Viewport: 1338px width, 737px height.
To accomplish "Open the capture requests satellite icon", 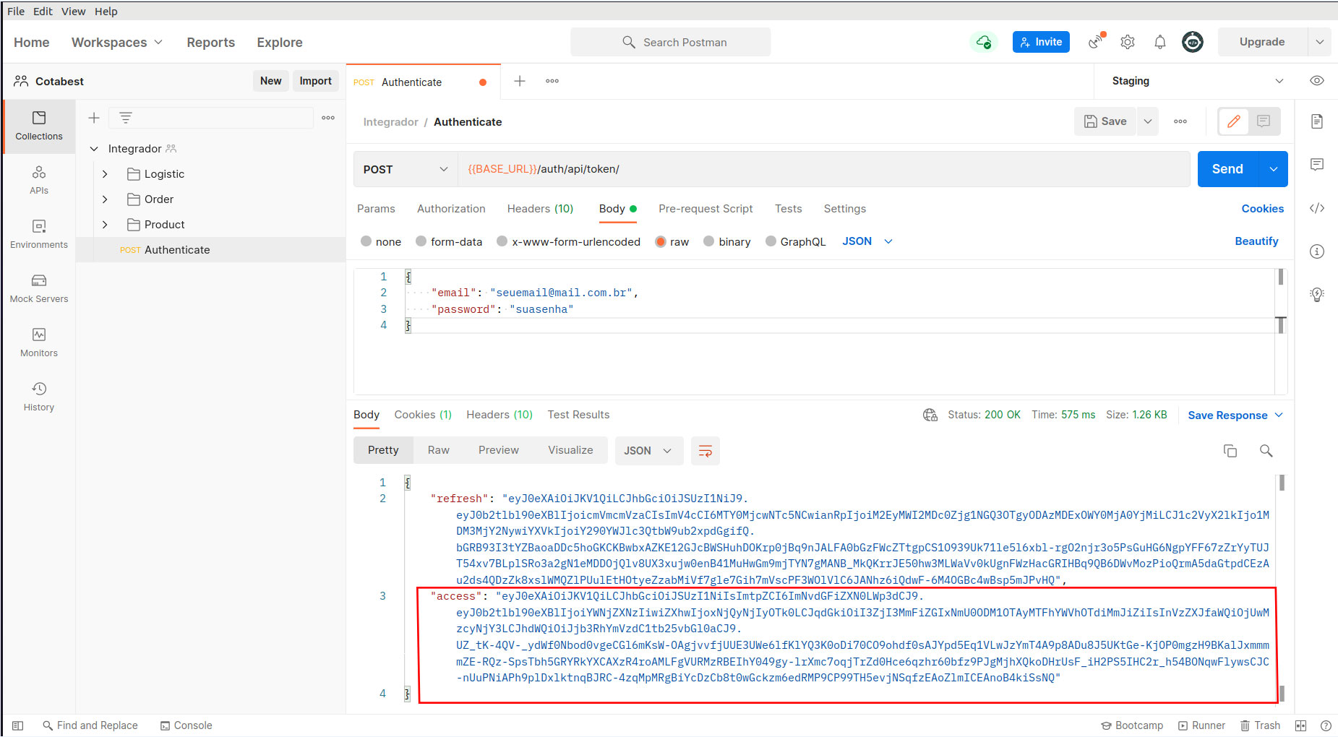I will click(1097, 42).
